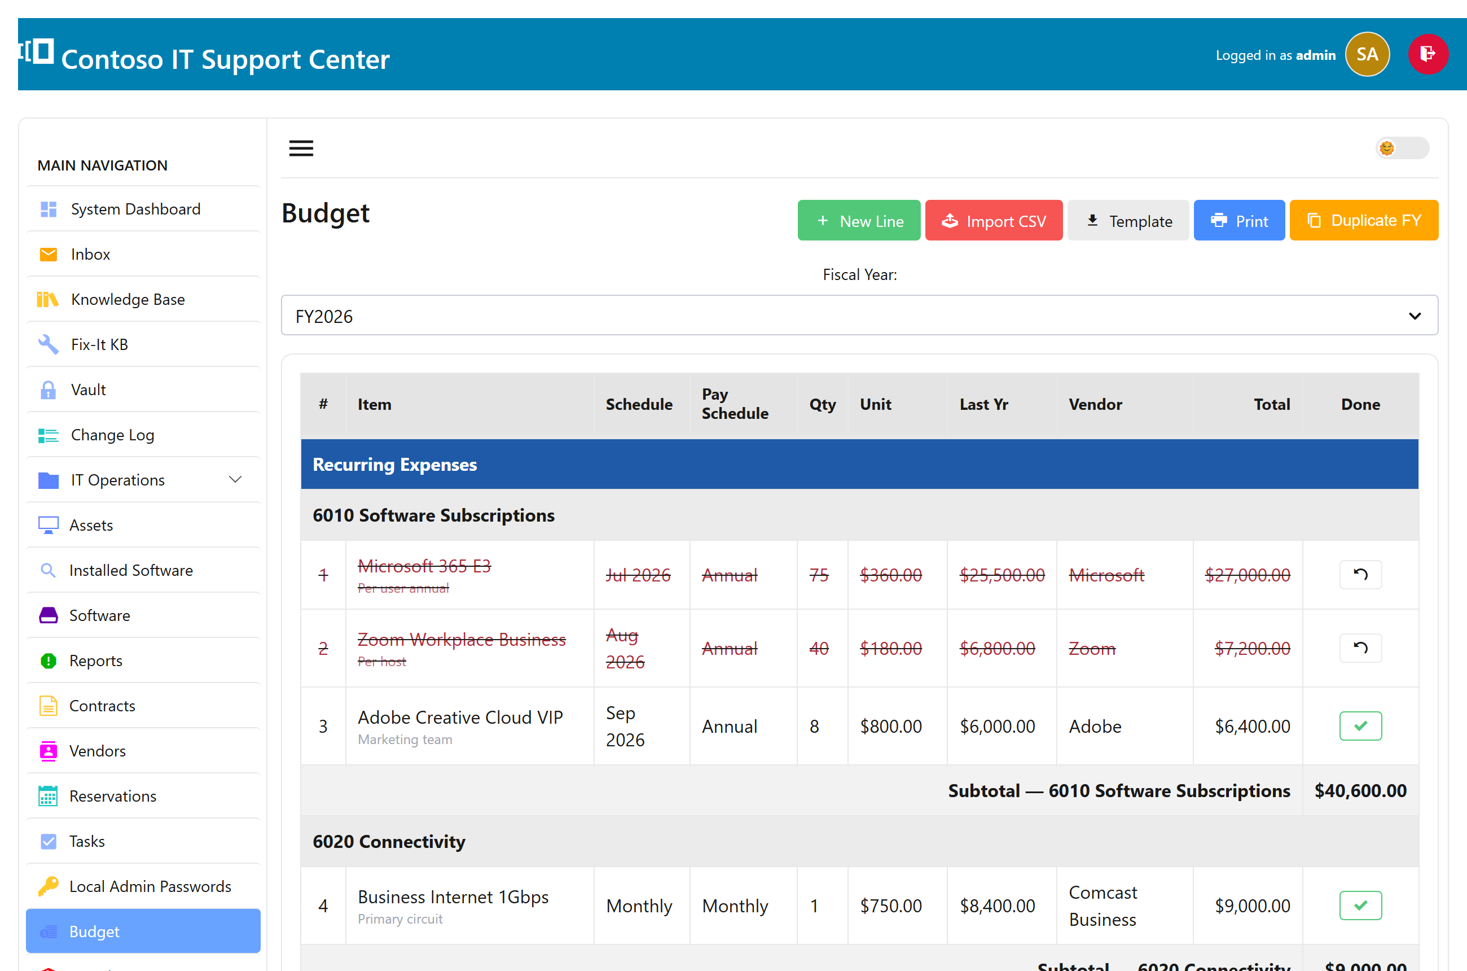The width and height of the screenshot is (1467, 971).
Task: Click the Assets monitor icon
Action: click(49, 526)
